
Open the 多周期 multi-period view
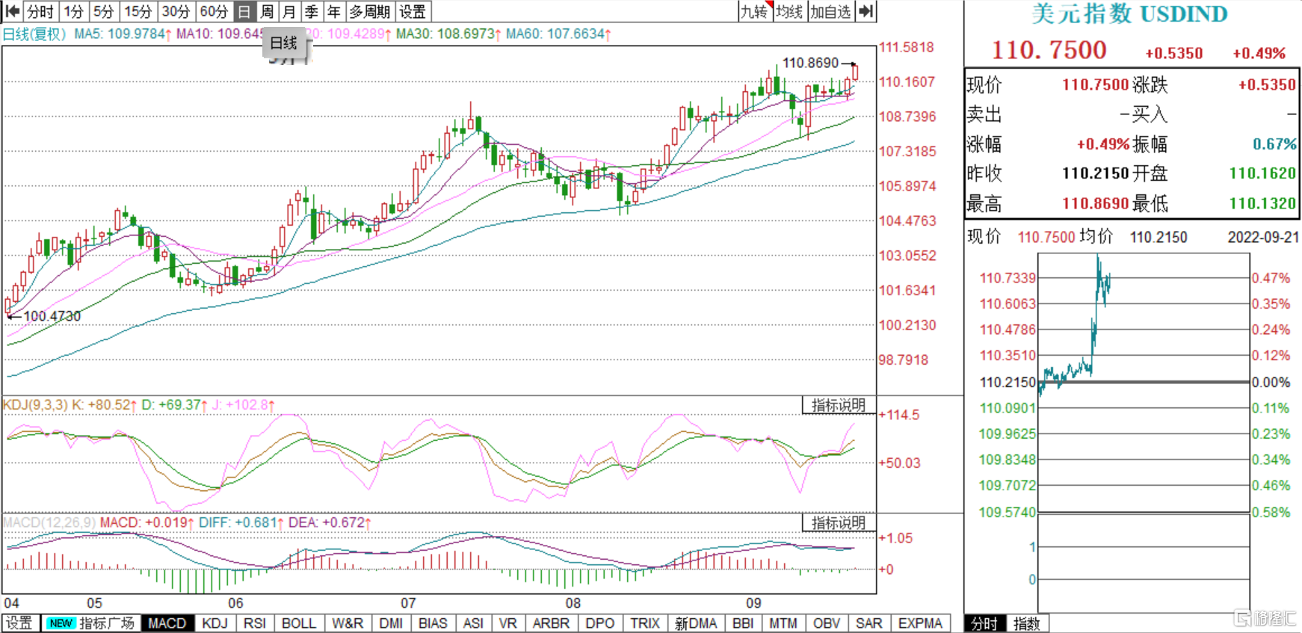[369, 11]
